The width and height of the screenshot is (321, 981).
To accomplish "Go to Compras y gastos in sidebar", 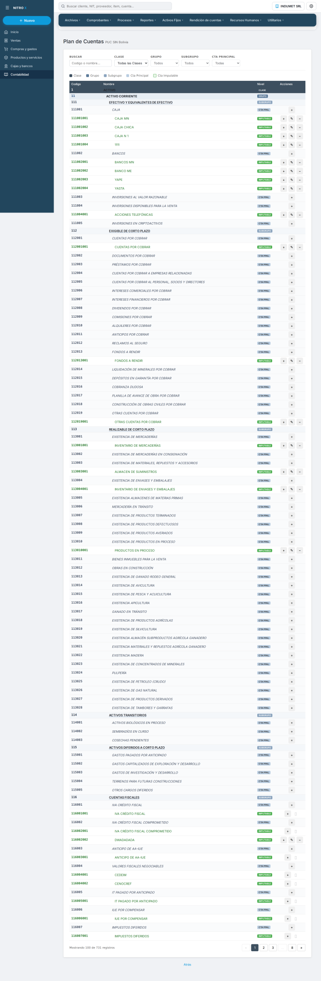I will pyautogui.click(x=23, y=49).
